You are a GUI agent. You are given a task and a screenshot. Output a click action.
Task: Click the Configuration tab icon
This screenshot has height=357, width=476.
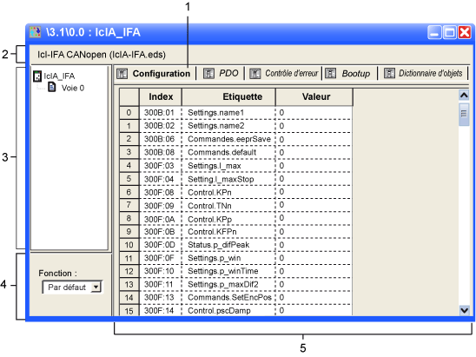click(122, 74)
